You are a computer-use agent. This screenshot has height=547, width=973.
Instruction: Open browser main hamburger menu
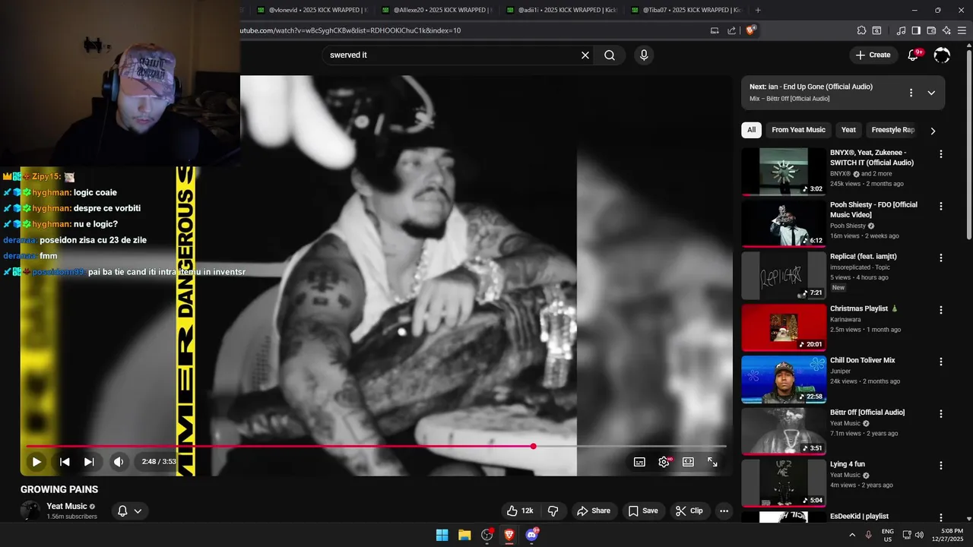coord(963,30)
